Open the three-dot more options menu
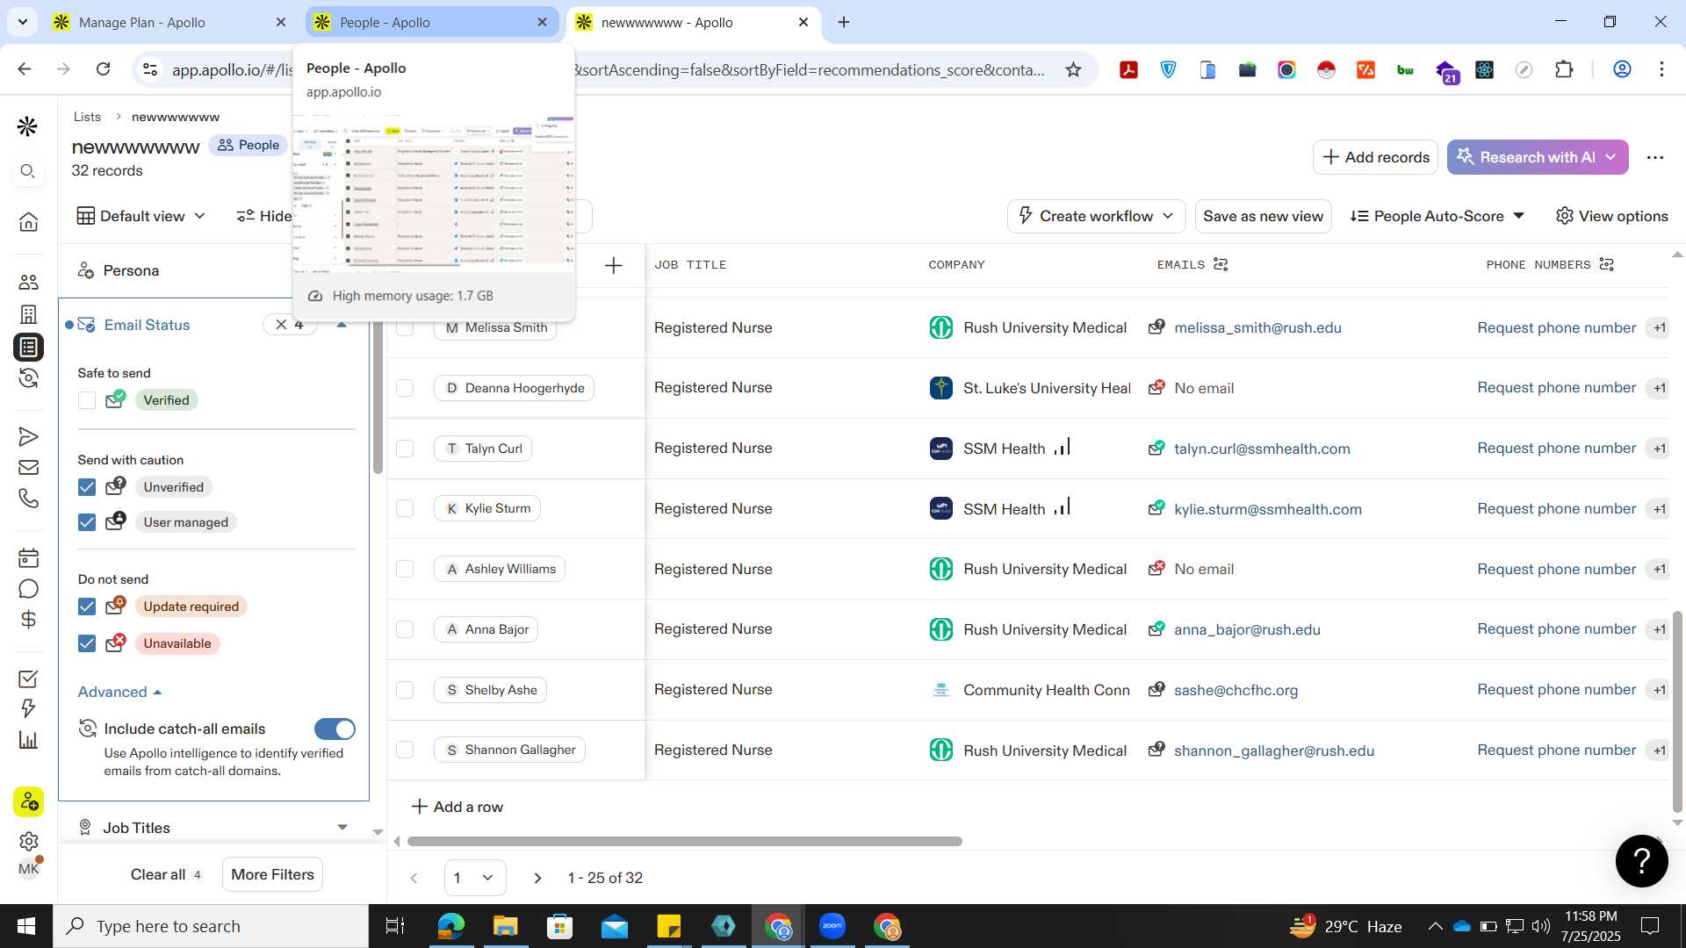 [1655, 158]
